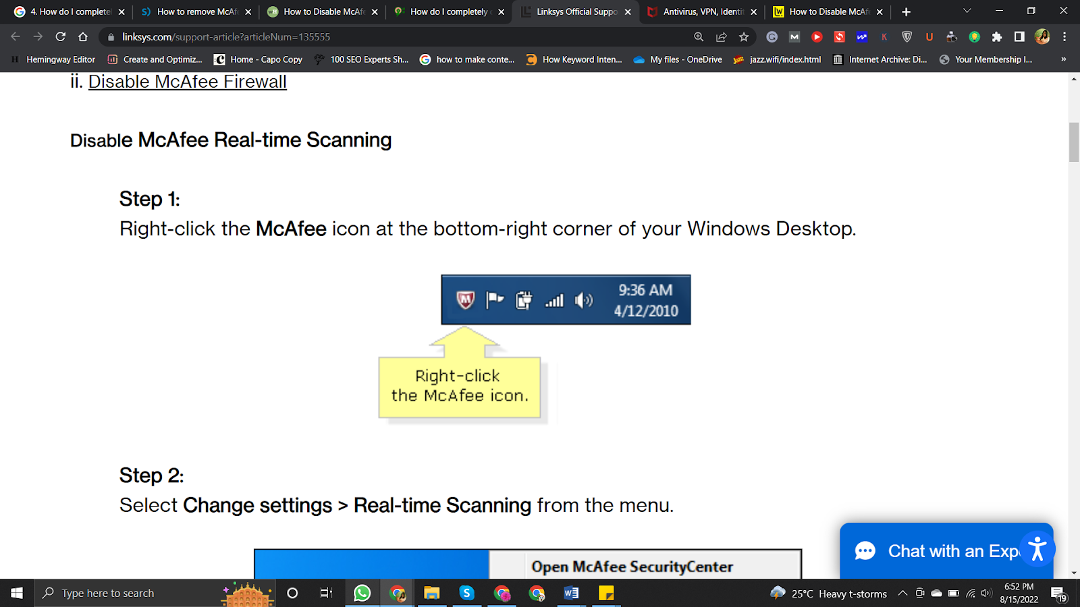Select the "Linksys Official Suppo" tab
Viewport: 1080px width, 607px height.
[576, 11]
